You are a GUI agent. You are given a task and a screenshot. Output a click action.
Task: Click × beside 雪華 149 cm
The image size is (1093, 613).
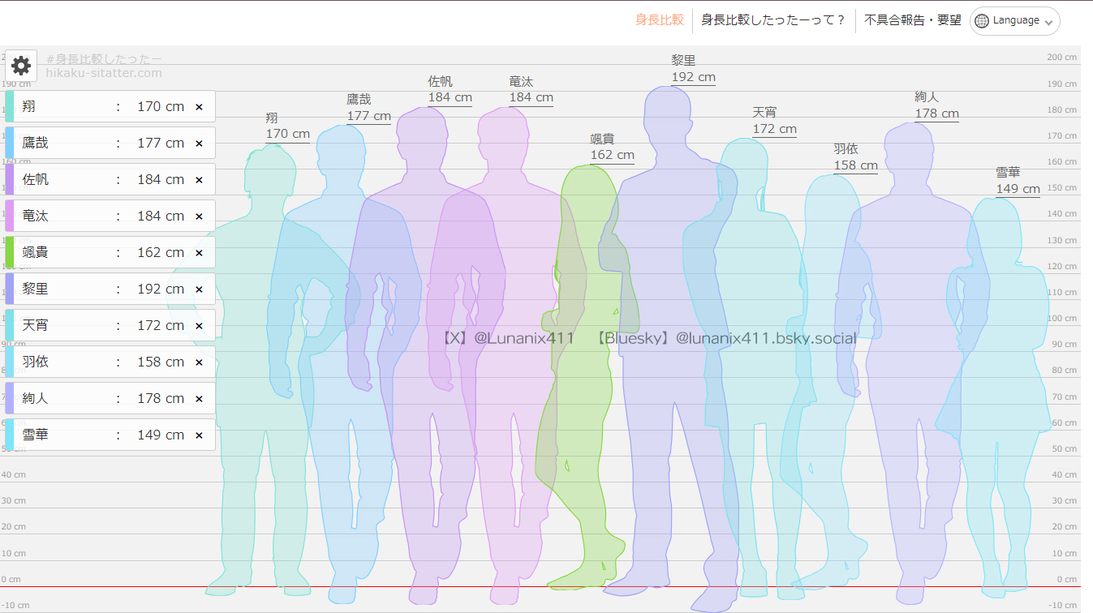tap(199, 435)
